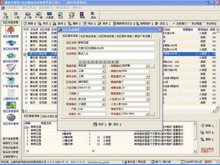Viewport: 220px width, 165px height.
Task: Adjust the 楼层层数 spinner arrows
Action: (x=147, y=94)
